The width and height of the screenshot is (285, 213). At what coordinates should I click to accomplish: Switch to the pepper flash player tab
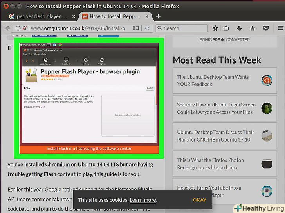click(x=38, y=16)
